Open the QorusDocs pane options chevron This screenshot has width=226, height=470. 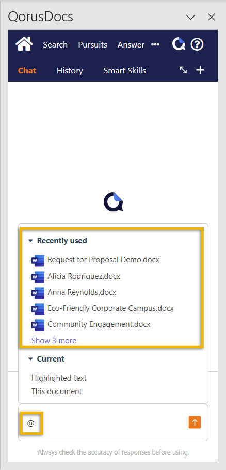[191, 17]
